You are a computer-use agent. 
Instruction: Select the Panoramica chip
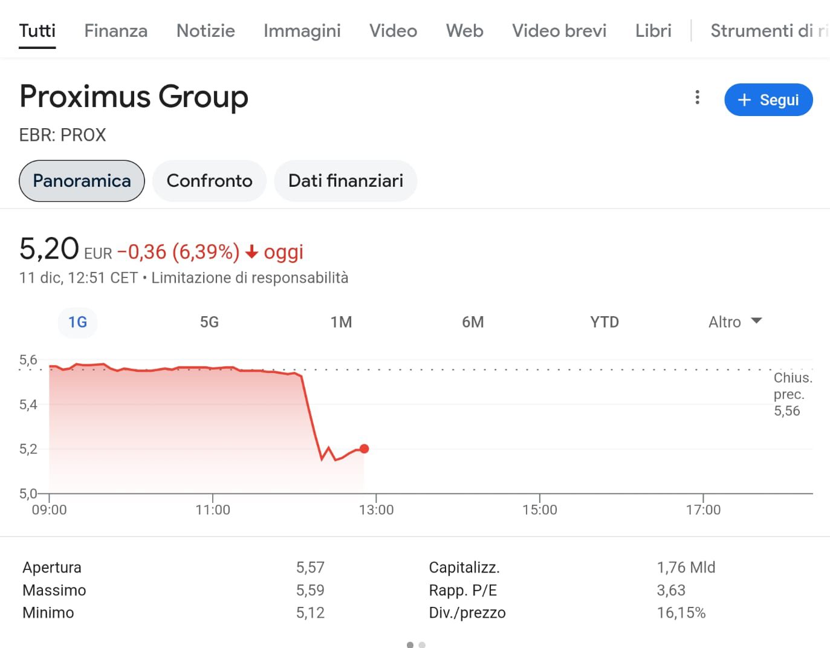coord(82,181)
